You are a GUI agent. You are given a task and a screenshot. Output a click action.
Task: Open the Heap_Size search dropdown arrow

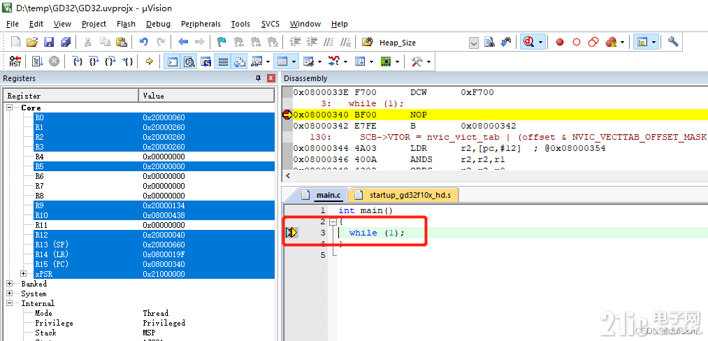[x=474, y=43]
